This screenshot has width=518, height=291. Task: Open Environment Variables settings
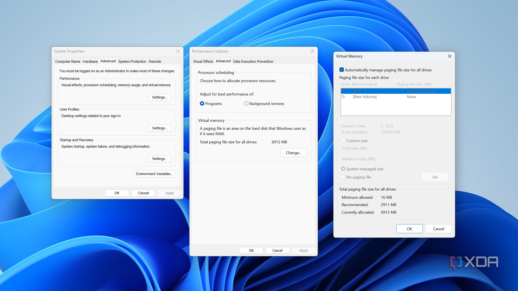154,174
